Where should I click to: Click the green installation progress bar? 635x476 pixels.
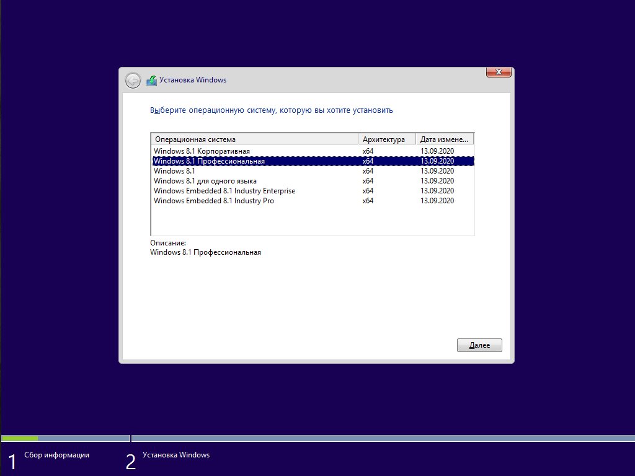pos(20,438)
